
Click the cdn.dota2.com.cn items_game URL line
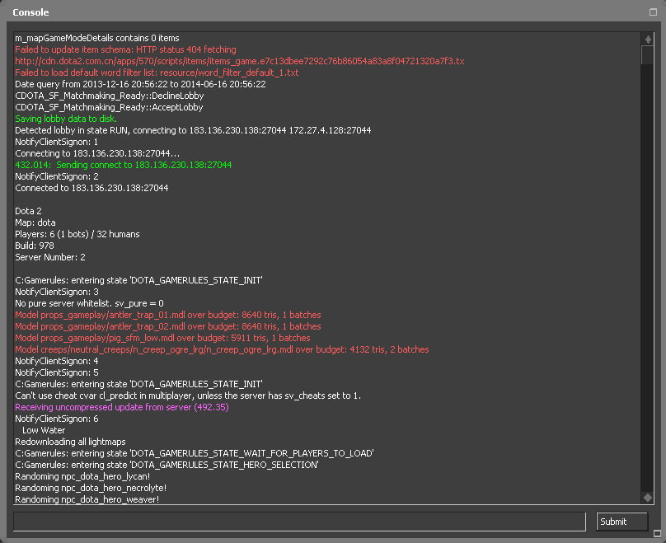(240, 61)
